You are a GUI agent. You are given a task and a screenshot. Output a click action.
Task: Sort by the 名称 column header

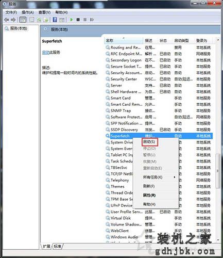pos(124,41)
